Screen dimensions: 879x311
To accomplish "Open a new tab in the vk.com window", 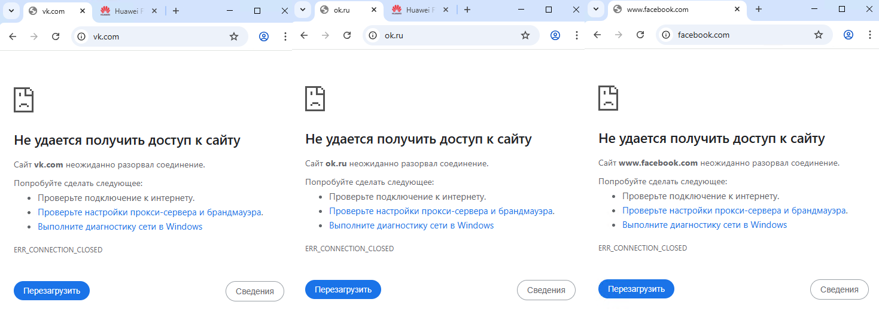I will pyautogui.click(x=176, y=11).
